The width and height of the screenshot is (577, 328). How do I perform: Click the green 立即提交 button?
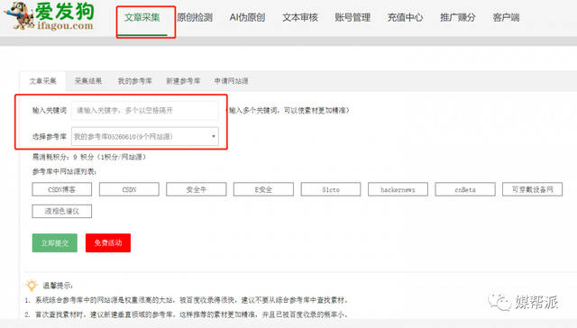tap(55, 242)
